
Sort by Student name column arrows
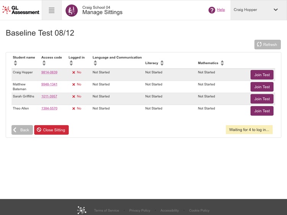(x=15, y=63)
